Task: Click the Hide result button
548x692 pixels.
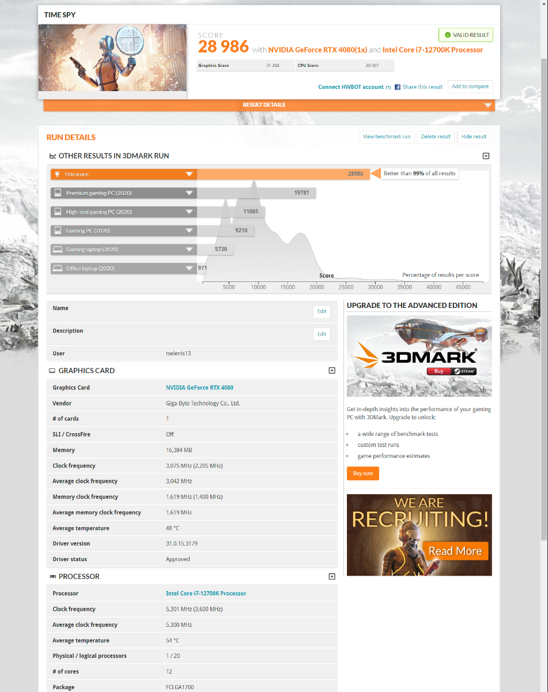Action: point(474,137)
